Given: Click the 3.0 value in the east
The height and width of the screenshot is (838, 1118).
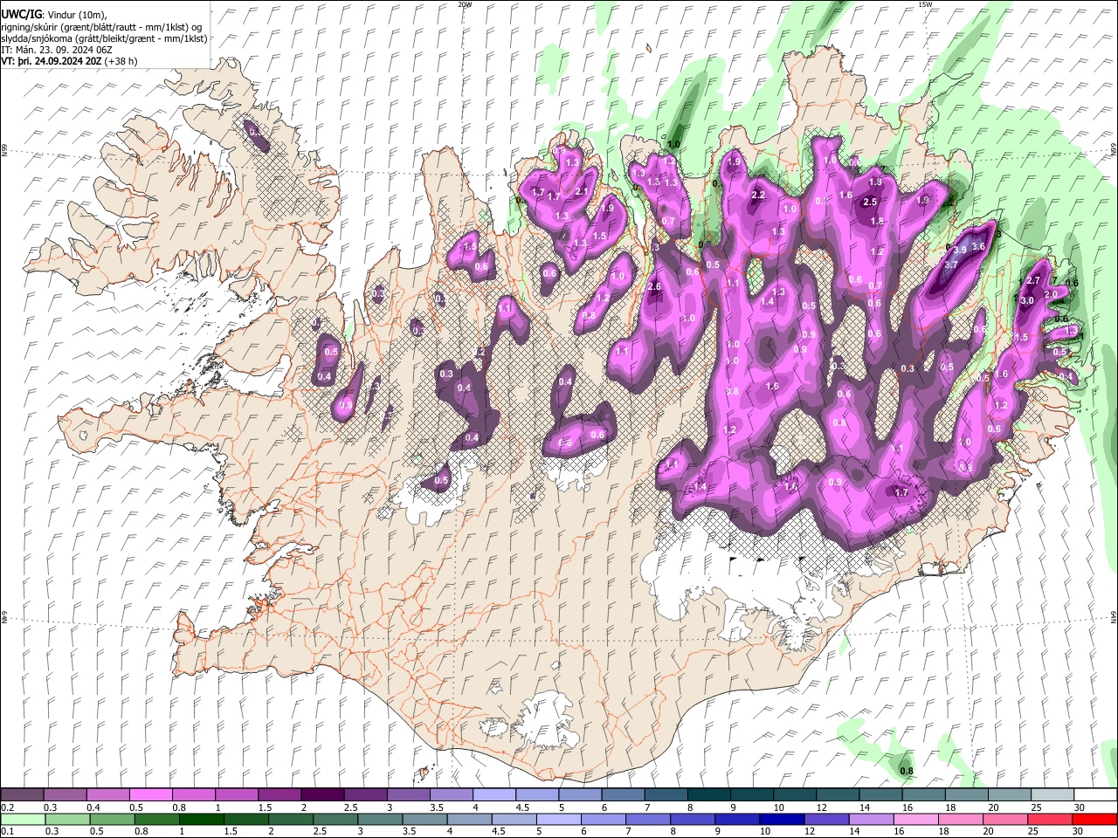Looking at the screenshot, I should [x=1027, y=300].
